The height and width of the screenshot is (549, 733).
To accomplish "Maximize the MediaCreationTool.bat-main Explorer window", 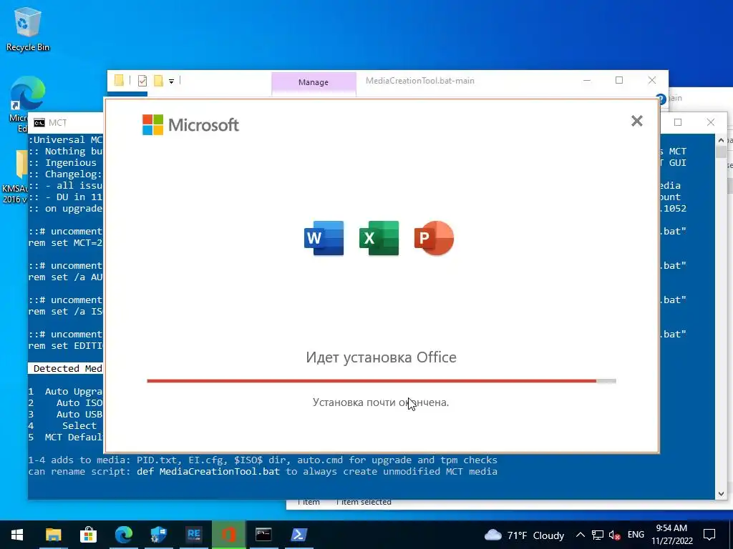I will (619, 80).
